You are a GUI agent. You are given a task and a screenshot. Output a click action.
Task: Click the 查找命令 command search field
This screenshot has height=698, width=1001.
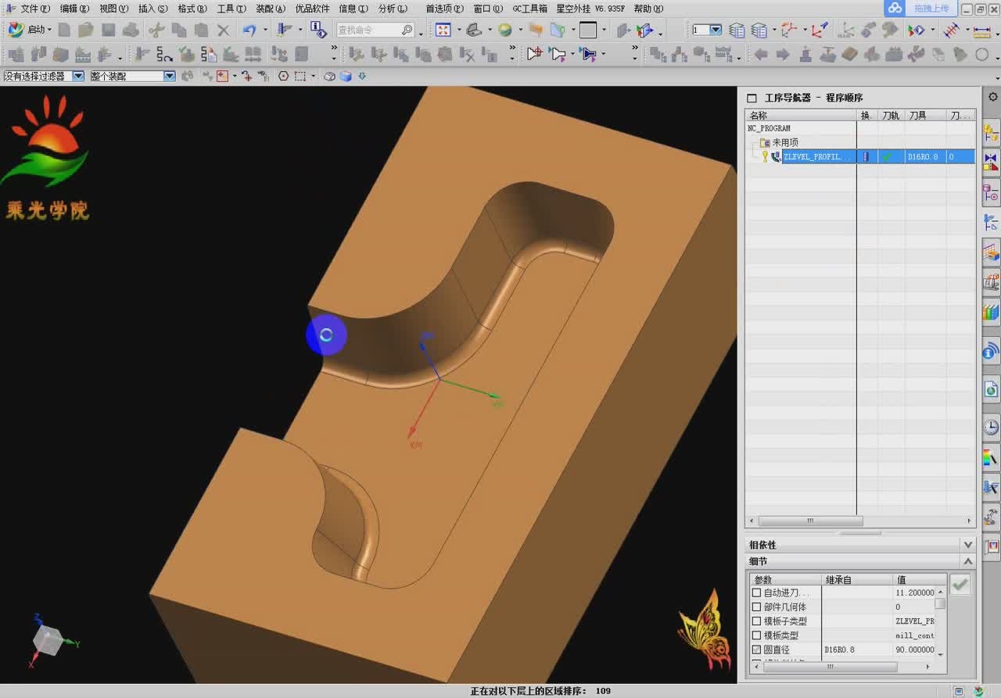coord(375,30)
